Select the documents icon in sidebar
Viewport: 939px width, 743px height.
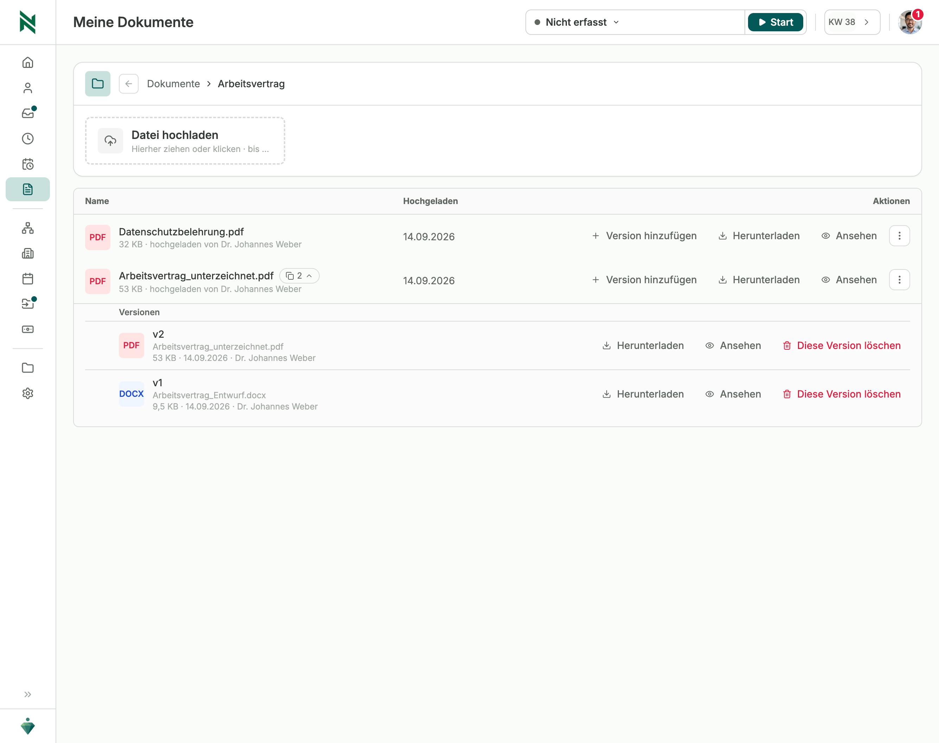coord(28,189)
